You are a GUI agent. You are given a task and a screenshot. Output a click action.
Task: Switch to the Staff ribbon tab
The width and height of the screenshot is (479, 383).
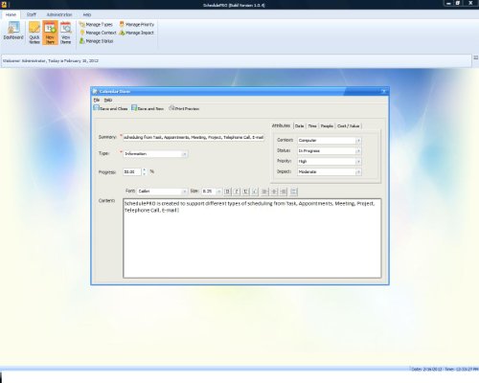point(32,14)
